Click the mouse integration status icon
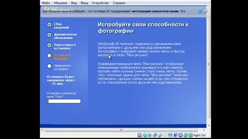The width and height of the screenshot is (248, 139). (x=186, y=135)
